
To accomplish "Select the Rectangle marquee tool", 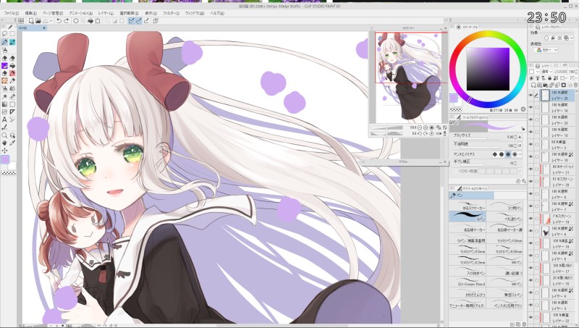I will [12, 34].
